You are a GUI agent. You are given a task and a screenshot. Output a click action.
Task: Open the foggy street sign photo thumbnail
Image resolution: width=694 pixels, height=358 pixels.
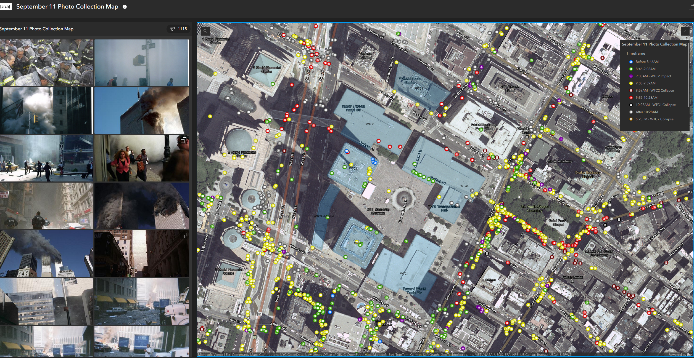(142, 63)
